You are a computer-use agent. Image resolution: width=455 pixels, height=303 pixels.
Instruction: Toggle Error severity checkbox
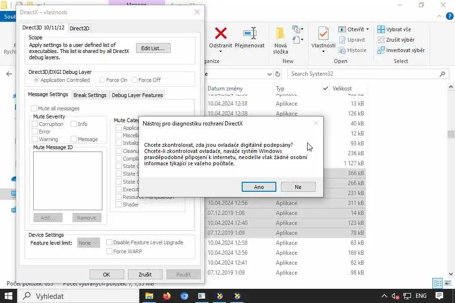(x=35, y=132)
